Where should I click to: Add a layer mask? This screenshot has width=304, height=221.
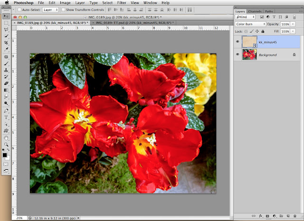[267, 216]
